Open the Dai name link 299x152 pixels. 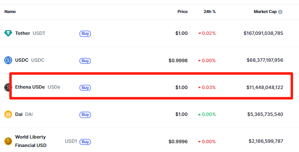click(x=19, y=114)
